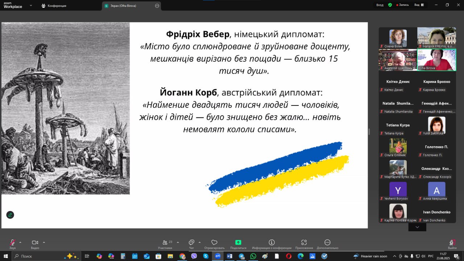Open video options arrow next to Видео

coord(44,242)
